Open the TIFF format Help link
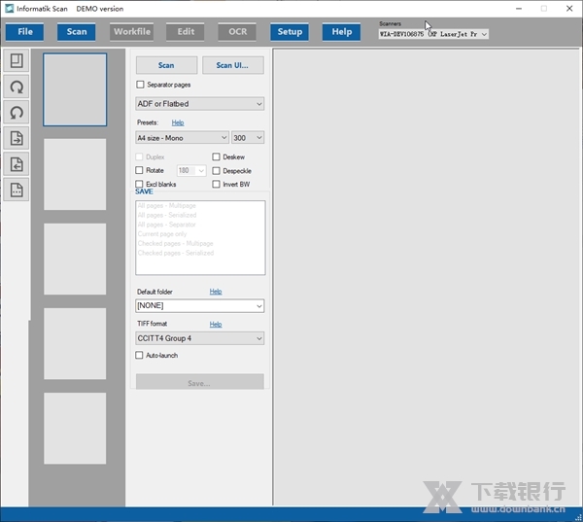This screenshot has width=583, height=522. [216, 324]
